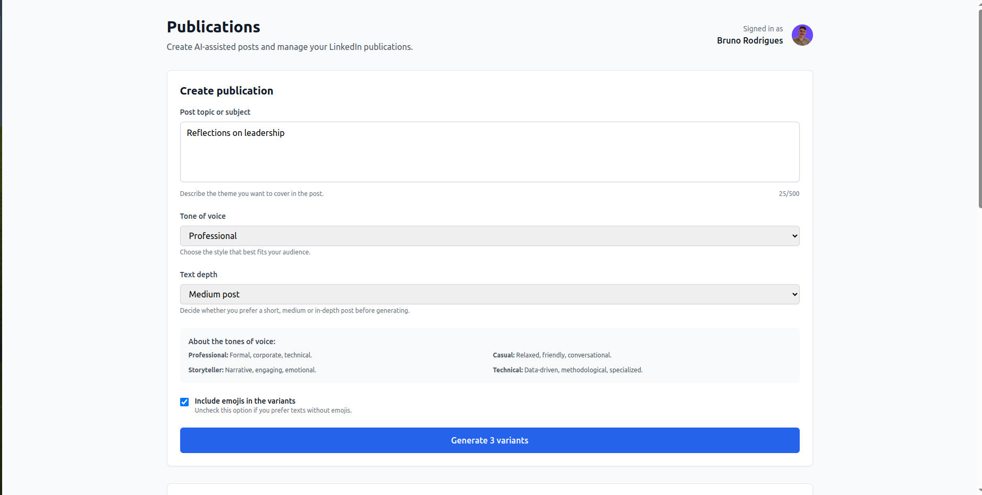Screen dimensions: 982x495
Task: Click the 25/500 character counter
Action: [789, 194]
